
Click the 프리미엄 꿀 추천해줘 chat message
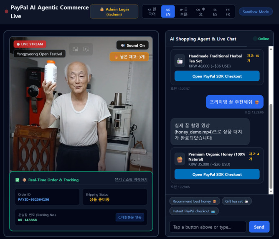(x=234, y=102)
